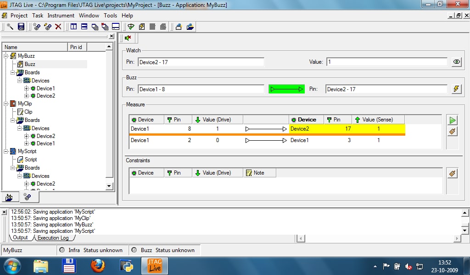The height and width of the screenshot is (275, 470).
Task: Select the Script tree item
Action: (x=31, y=159)
